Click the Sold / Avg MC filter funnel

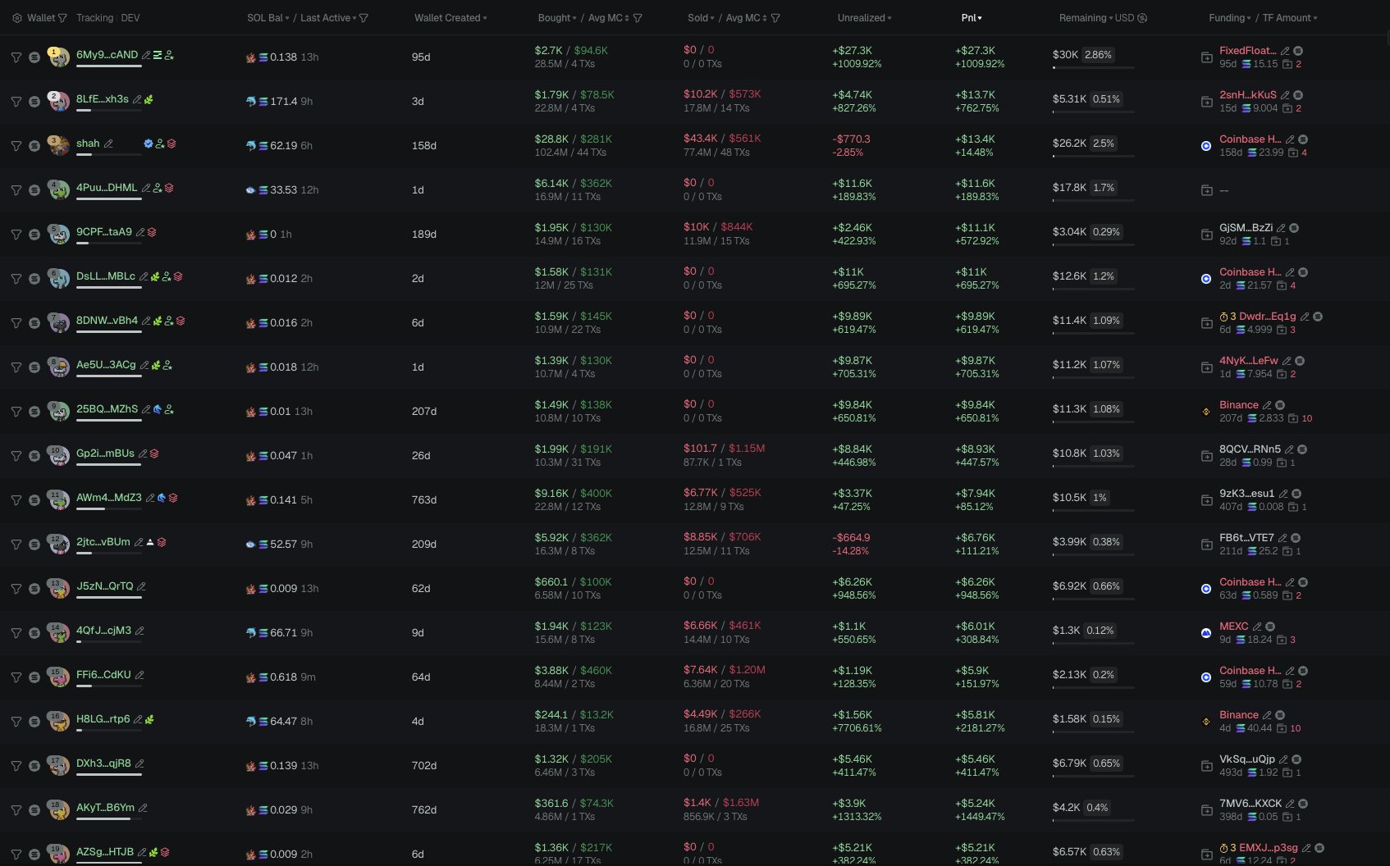(775, 18)
